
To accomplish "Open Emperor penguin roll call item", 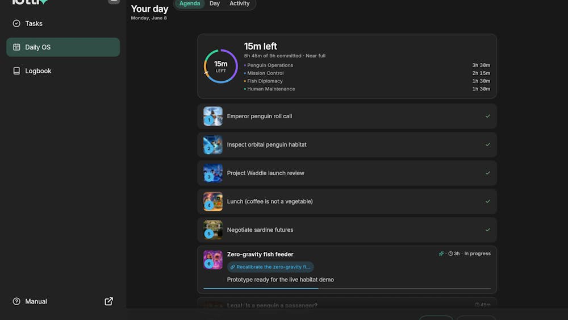I will [x=346, y=117].
